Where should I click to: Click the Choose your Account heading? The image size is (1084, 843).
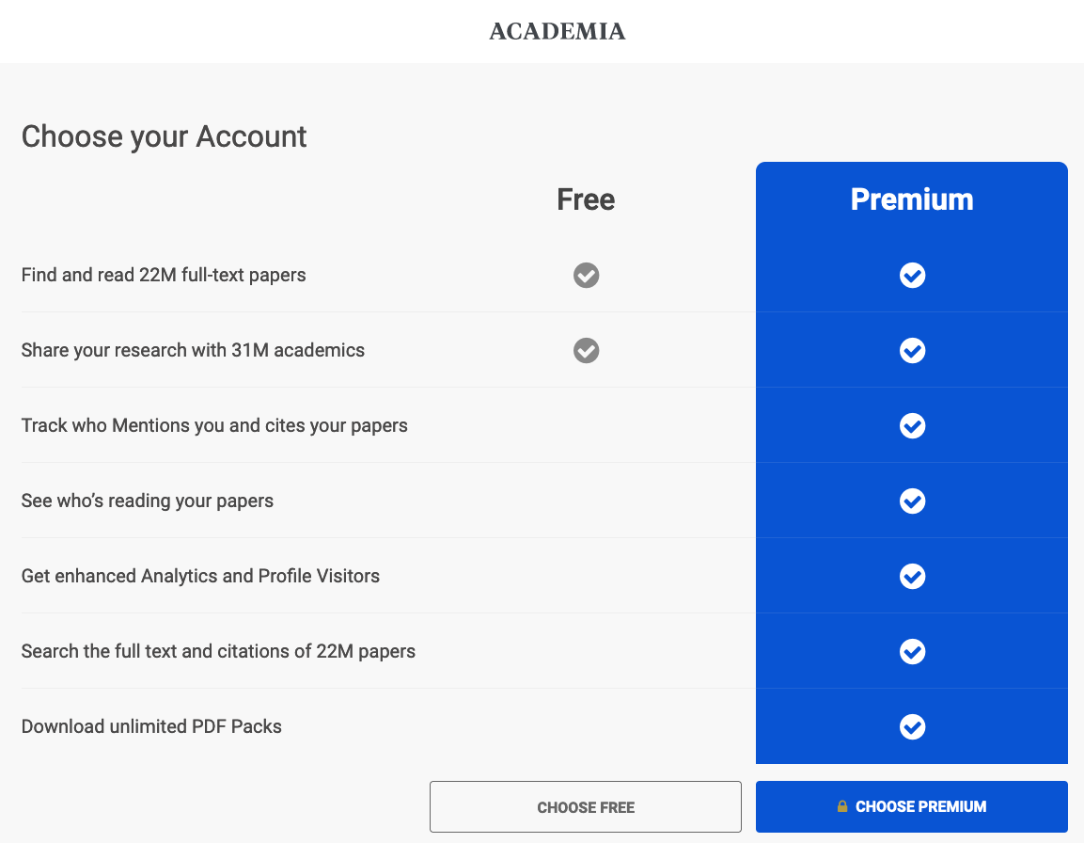point(164,136)
